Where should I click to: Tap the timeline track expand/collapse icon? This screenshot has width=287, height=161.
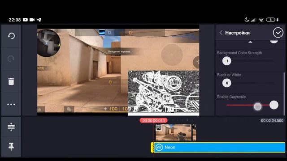click(x=11, y=127)
